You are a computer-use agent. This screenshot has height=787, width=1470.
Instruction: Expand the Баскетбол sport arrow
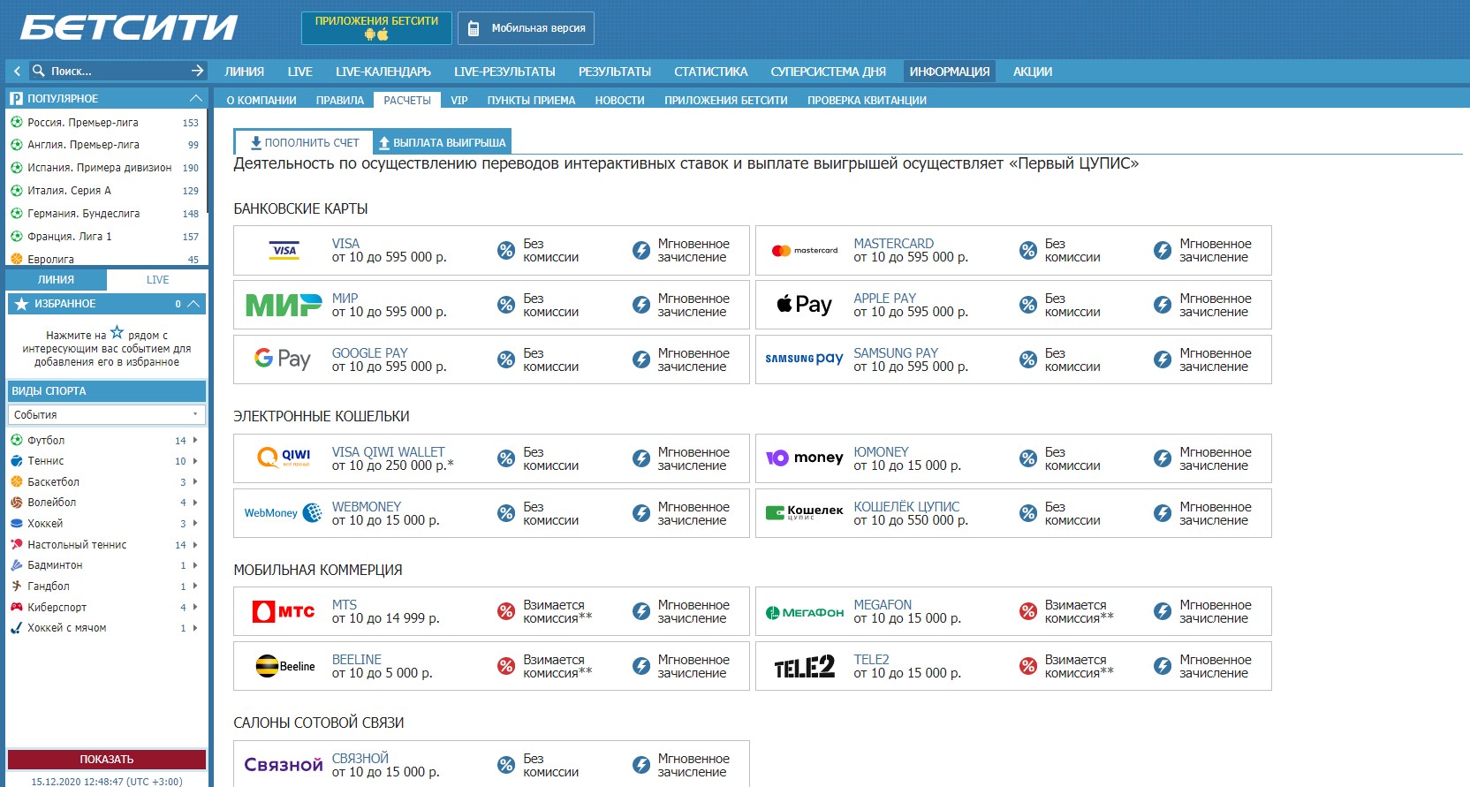pos(195,482)
